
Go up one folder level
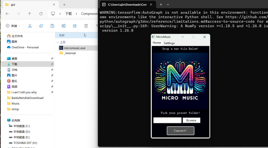30,14
